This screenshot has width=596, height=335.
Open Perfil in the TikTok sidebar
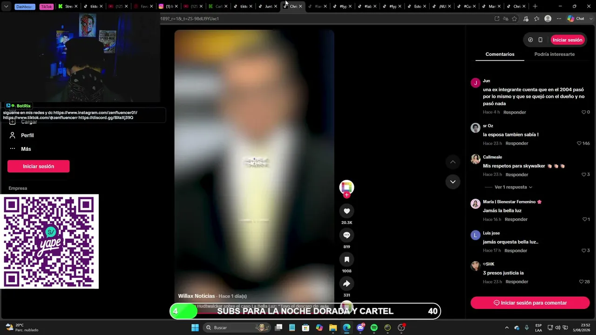(27, 135)
